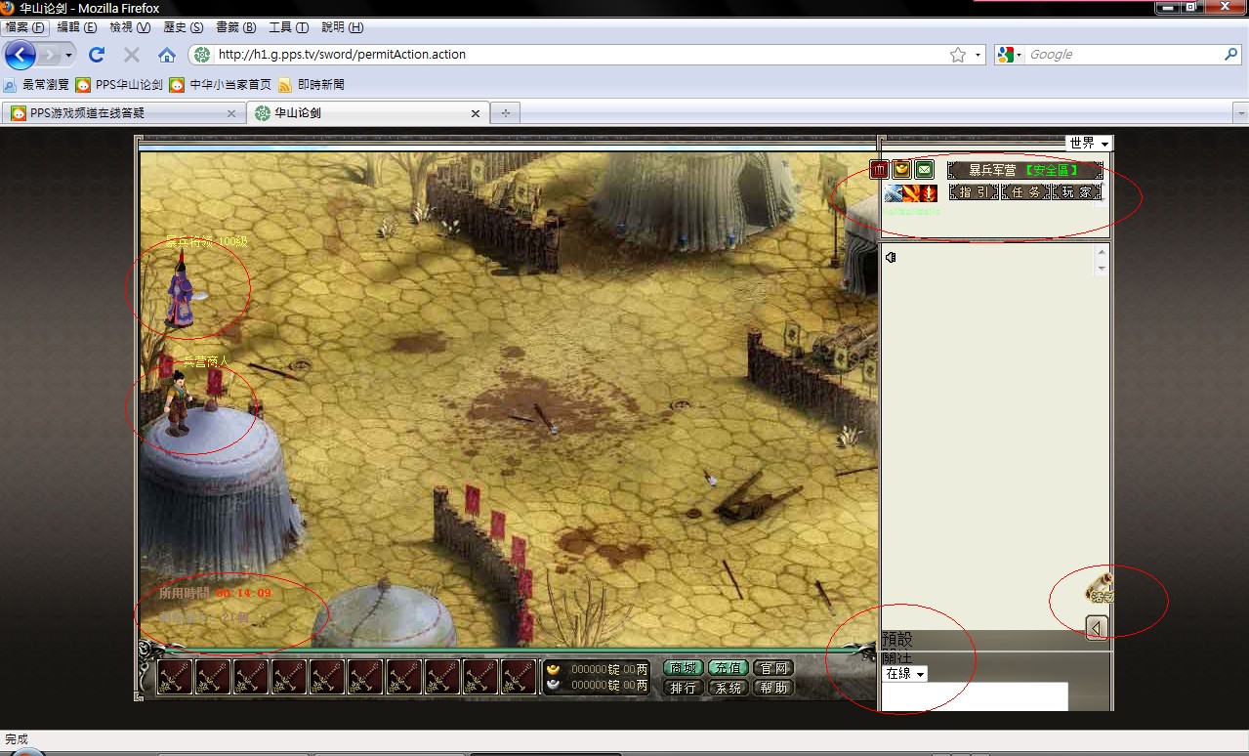This screenshot has height=756, width=1249.
Task: Reload the page with Firefox refresh icon
Action: (97, 55)
